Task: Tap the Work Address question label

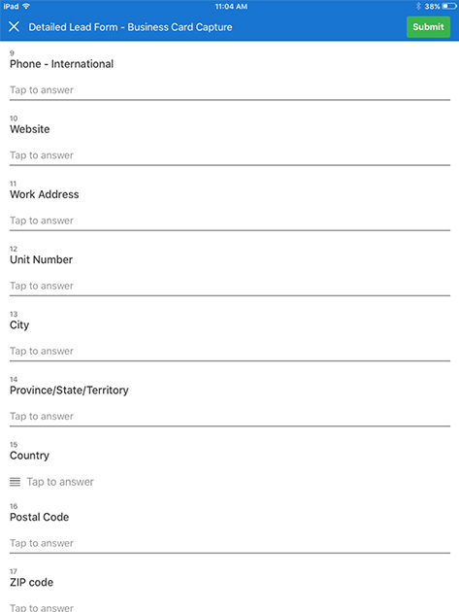Action: click(x=44, y=194)
